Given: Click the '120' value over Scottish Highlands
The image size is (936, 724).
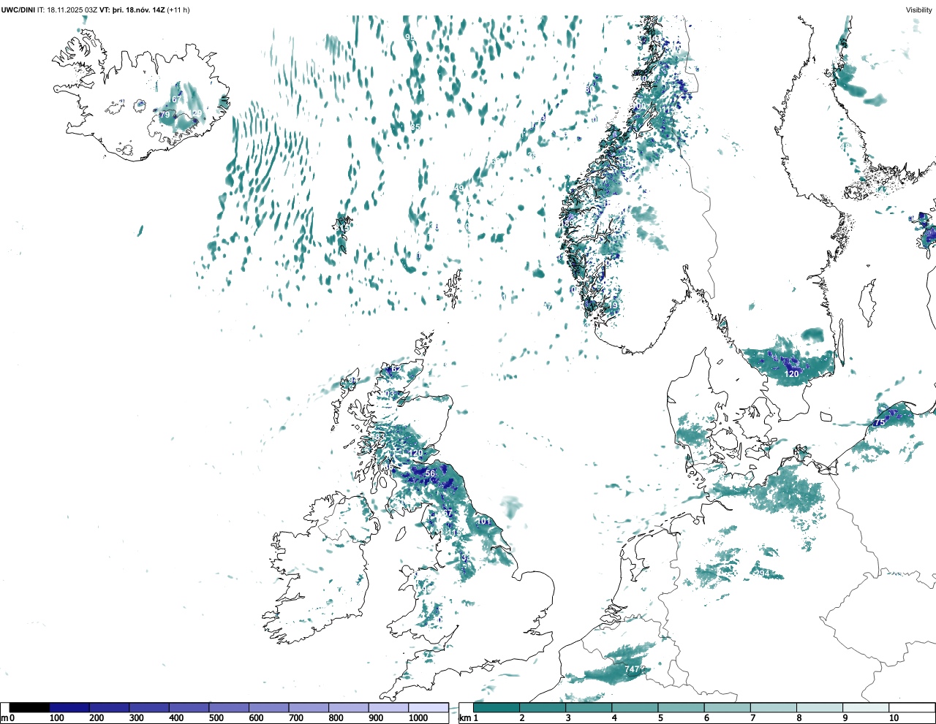Looking at the screenshot, I should (x=415, y=454).
